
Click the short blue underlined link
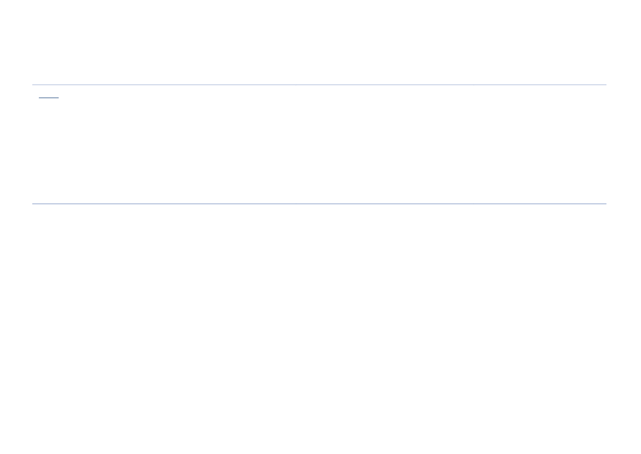[49, 97]
